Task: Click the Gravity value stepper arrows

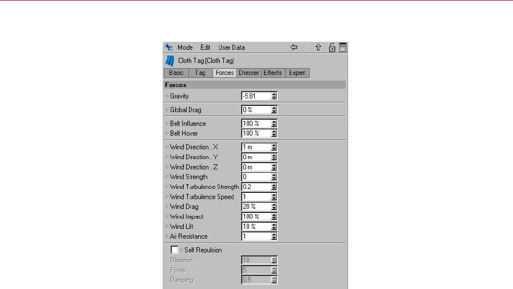Action: pos(274,96)
